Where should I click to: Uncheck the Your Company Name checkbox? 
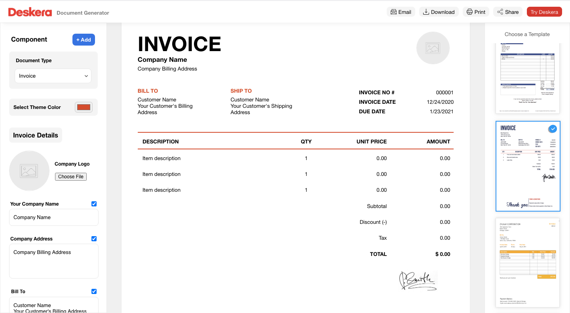pos(94,204)
